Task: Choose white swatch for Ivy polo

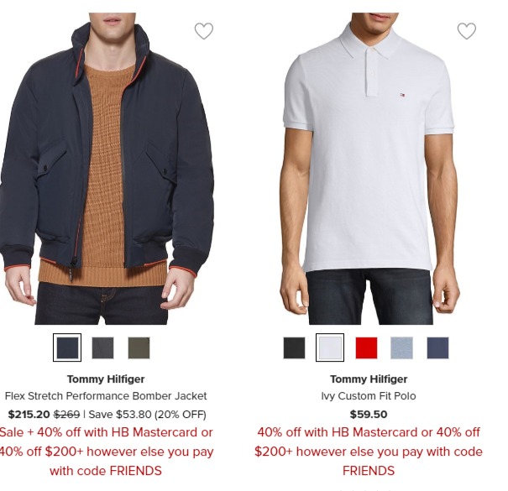Action: pos(330,347)
